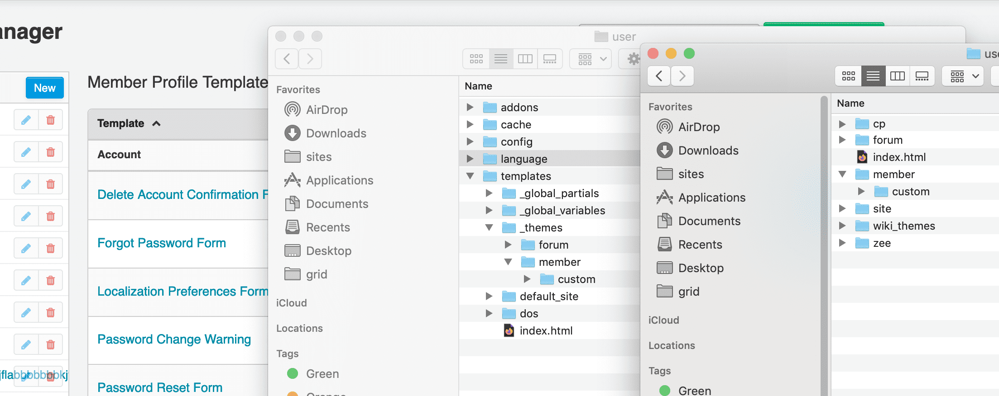Switch front Finder window to gallery view

coord(922,76)
